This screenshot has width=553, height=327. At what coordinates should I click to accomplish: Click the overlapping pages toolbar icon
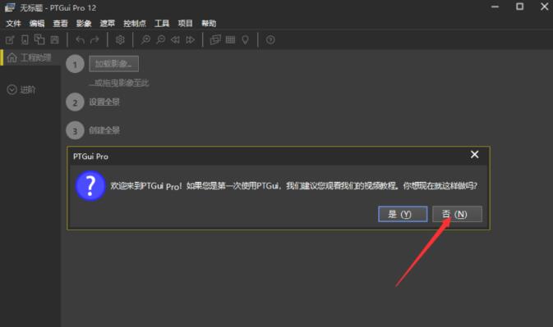[39, 39]
